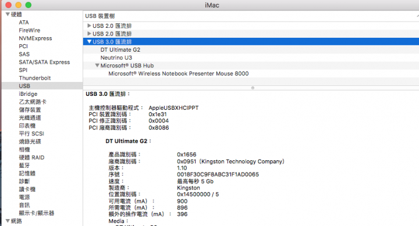This screenshot has height=226, width=419.
Task: Open 乙太網路卡 in the sidebar
Action: pos(33,102)
